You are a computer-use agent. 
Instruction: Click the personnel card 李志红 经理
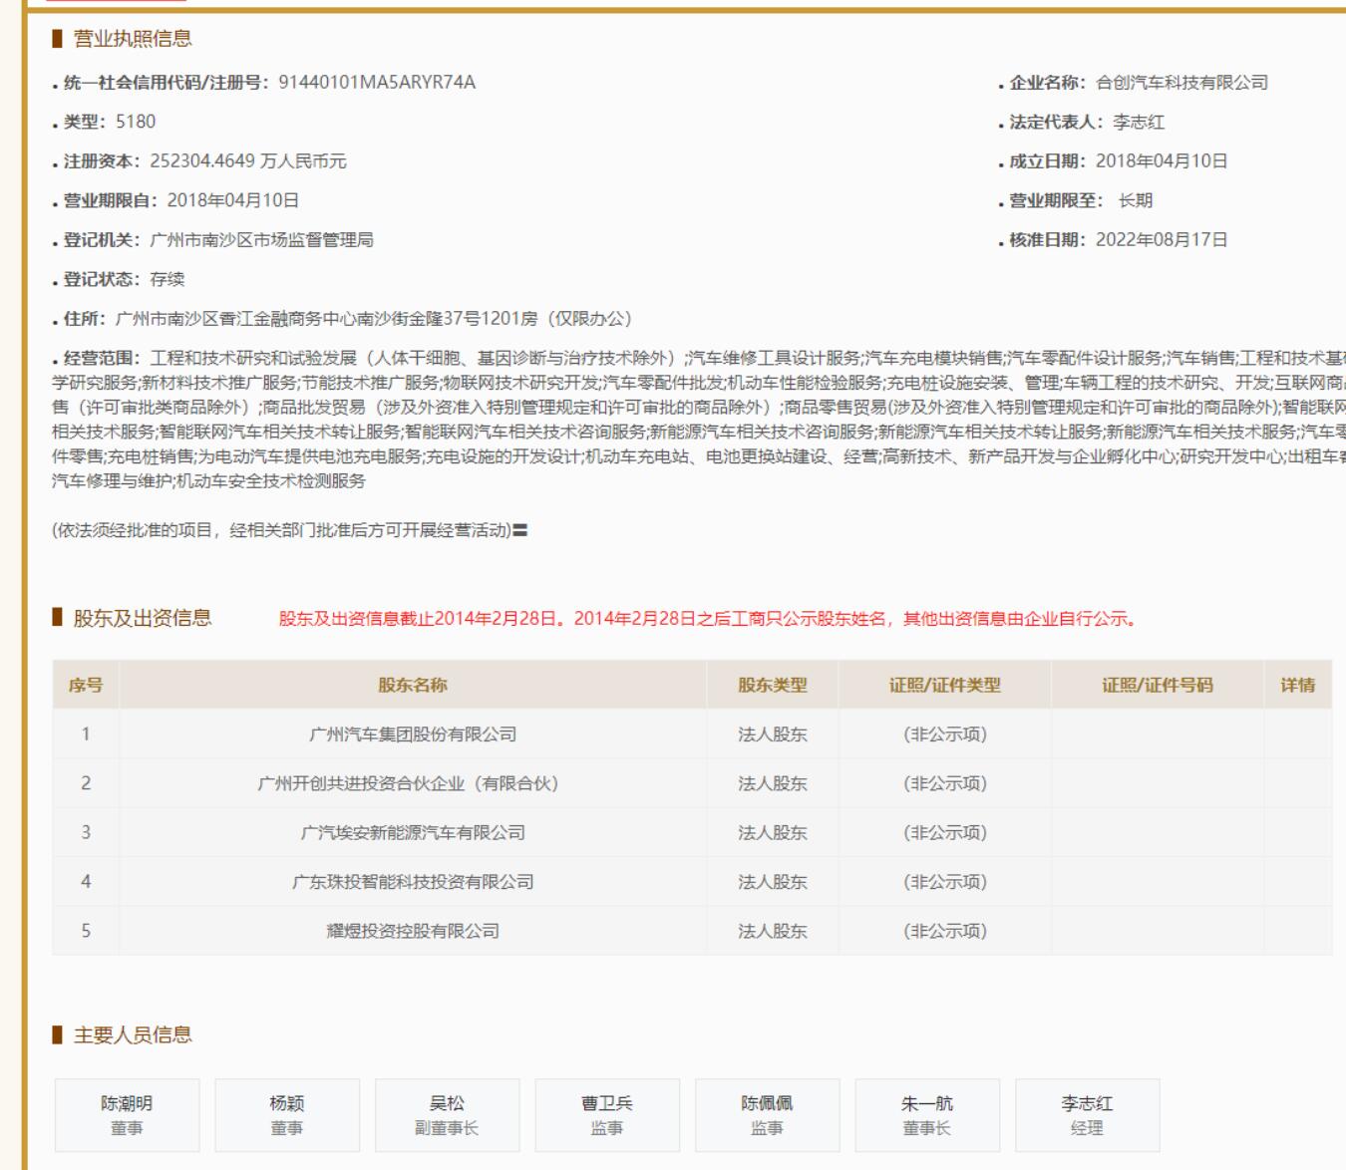pos(1087,1115)
